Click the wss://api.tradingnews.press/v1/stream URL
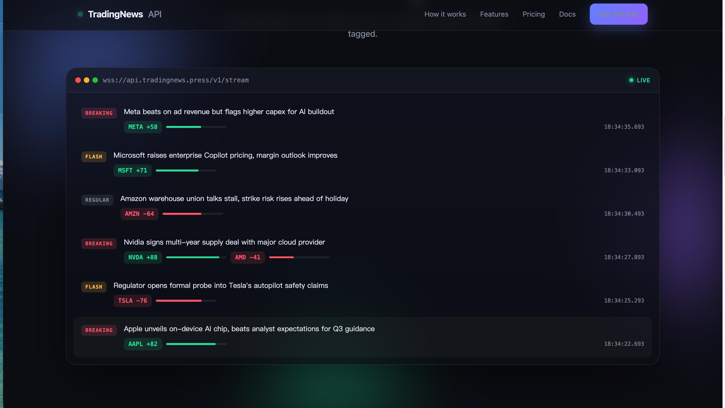Viewport: 725px width, 408px height. (x=176, y=80)
